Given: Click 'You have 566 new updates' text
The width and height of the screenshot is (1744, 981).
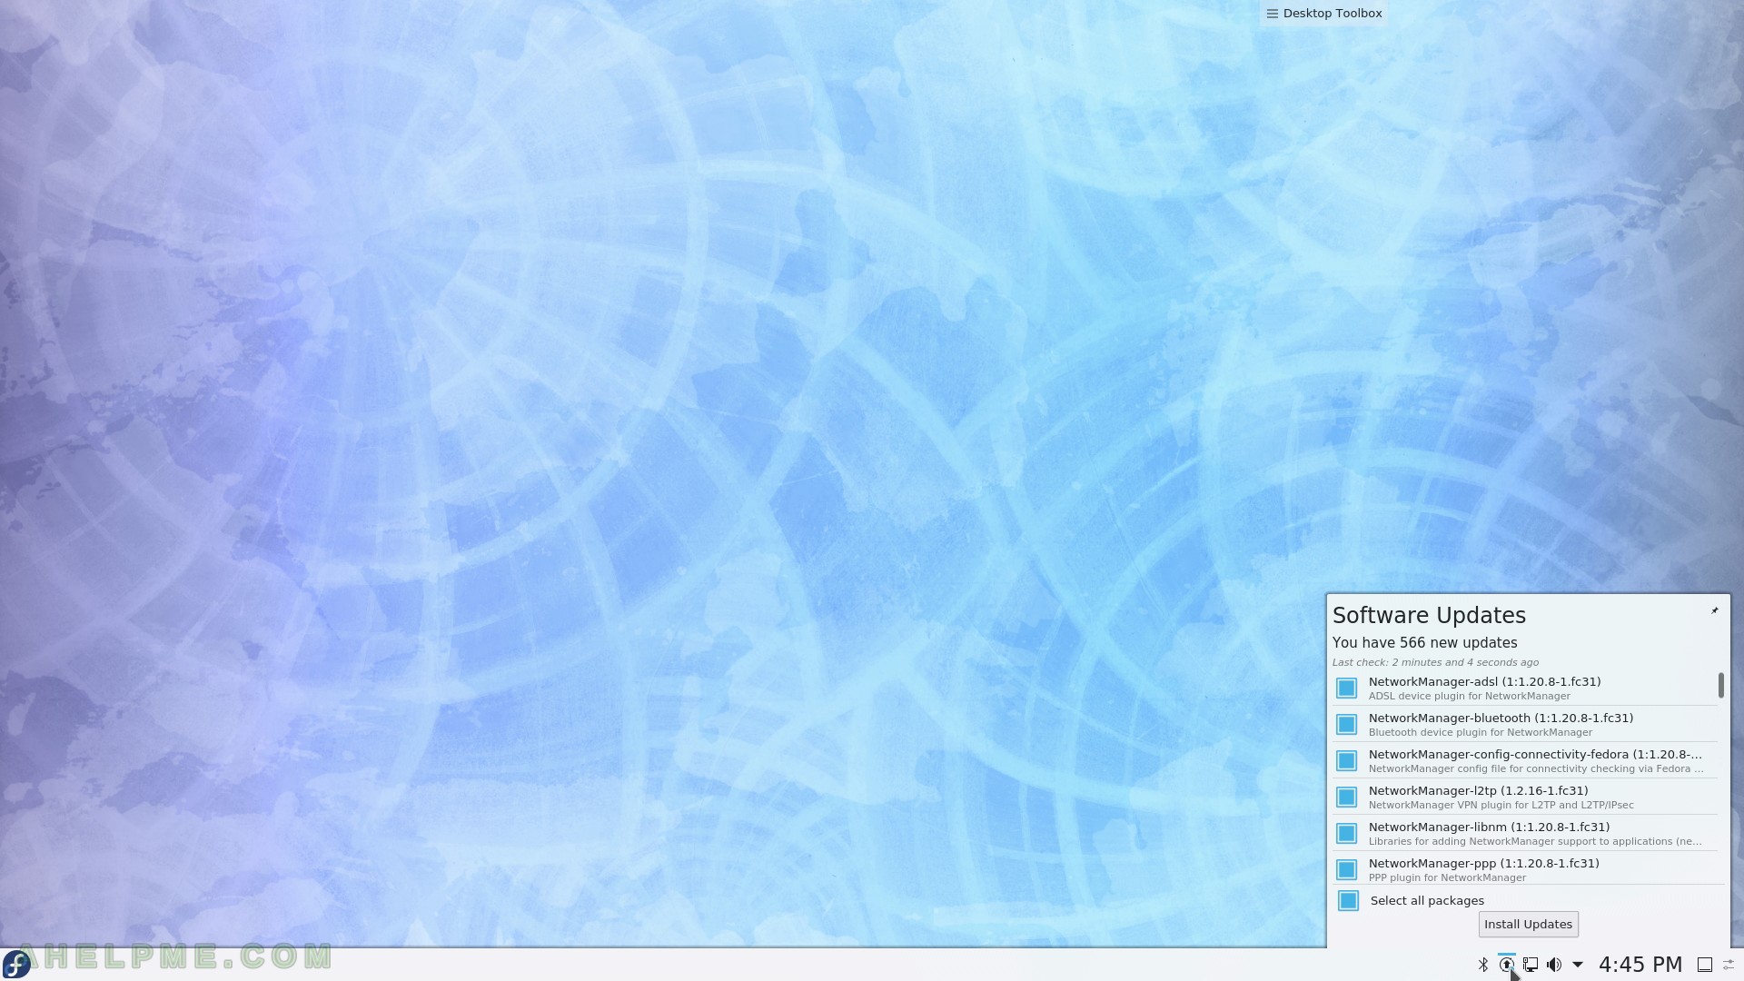Looking at the screenshot, I should pos(1424,643).
